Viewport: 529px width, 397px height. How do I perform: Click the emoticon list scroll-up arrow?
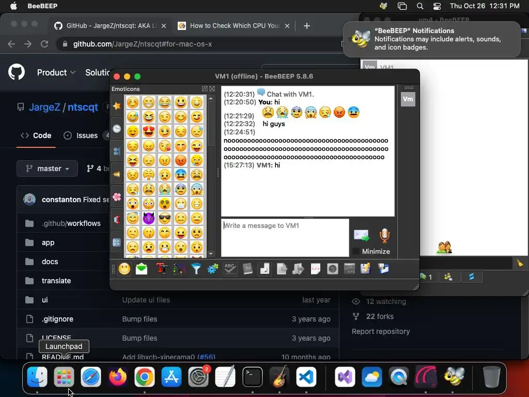(x=211, y=99)
